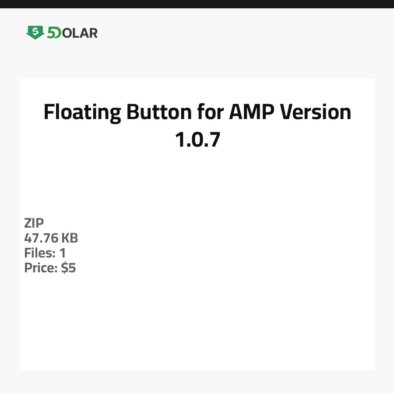The height and width of the screenshot is (394, 394).
Task: Click the 47.76 KB file size
Action: pyautogui.click(x=51, y=238)
